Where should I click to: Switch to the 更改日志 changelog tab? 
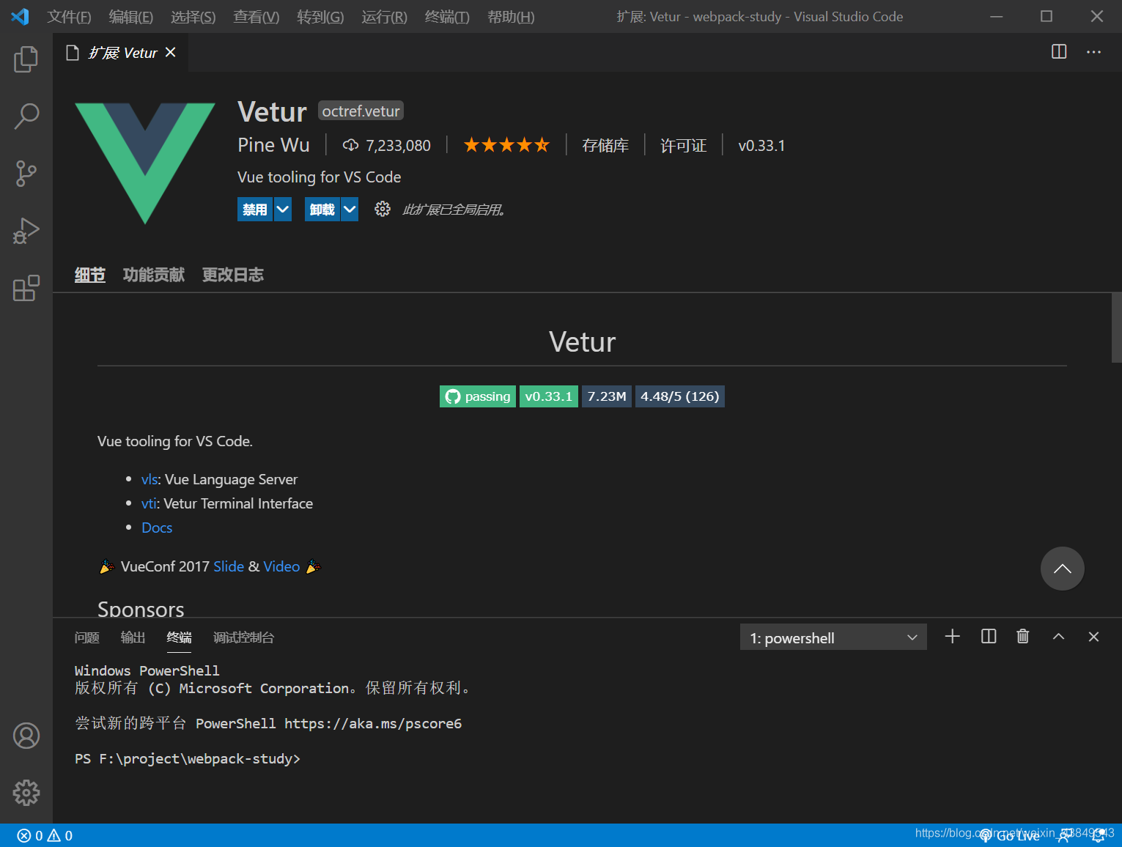(233, 275)
